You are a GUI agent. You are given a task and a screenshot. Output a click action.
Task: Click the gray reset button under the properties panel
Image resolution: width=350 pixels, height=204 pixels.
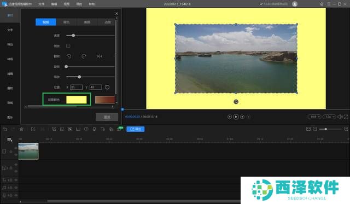click(107, 117)
